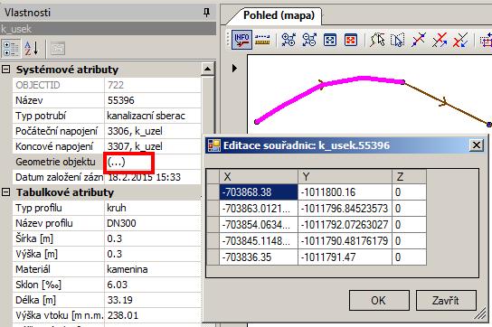Sort properties alphabetically A-Z

pyautogui.click(x=32, y=49)
